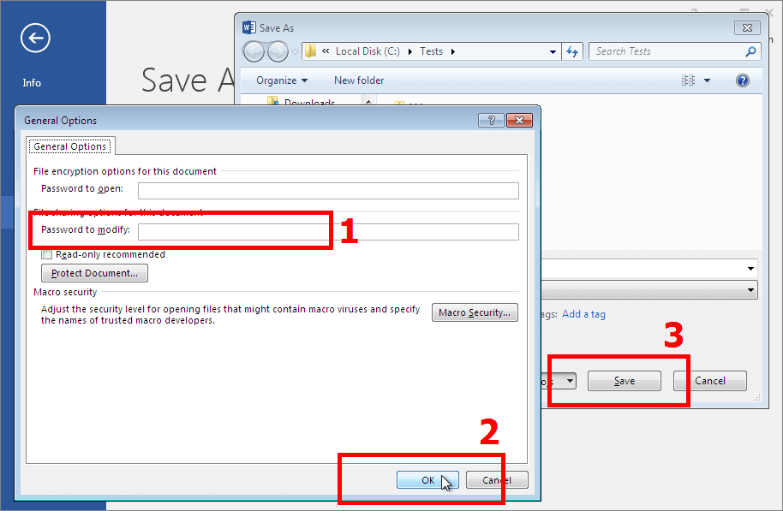Screen dimensions: 783x511
Task: Close the Save As dialog window
Action: pyautogui.click(x=747, y=28)
